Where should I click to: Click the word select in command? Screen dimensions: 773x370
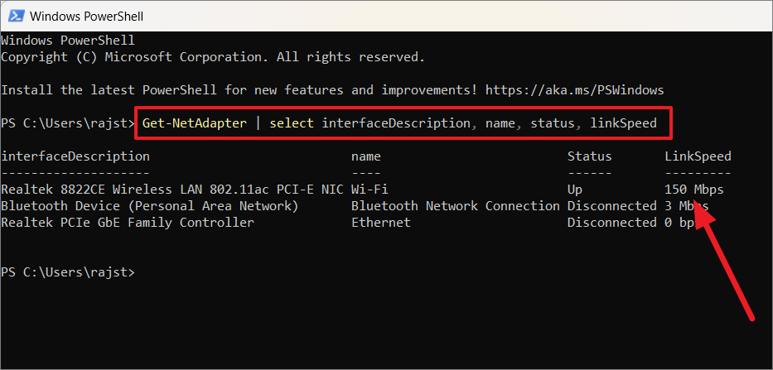[x=292, y=123]
